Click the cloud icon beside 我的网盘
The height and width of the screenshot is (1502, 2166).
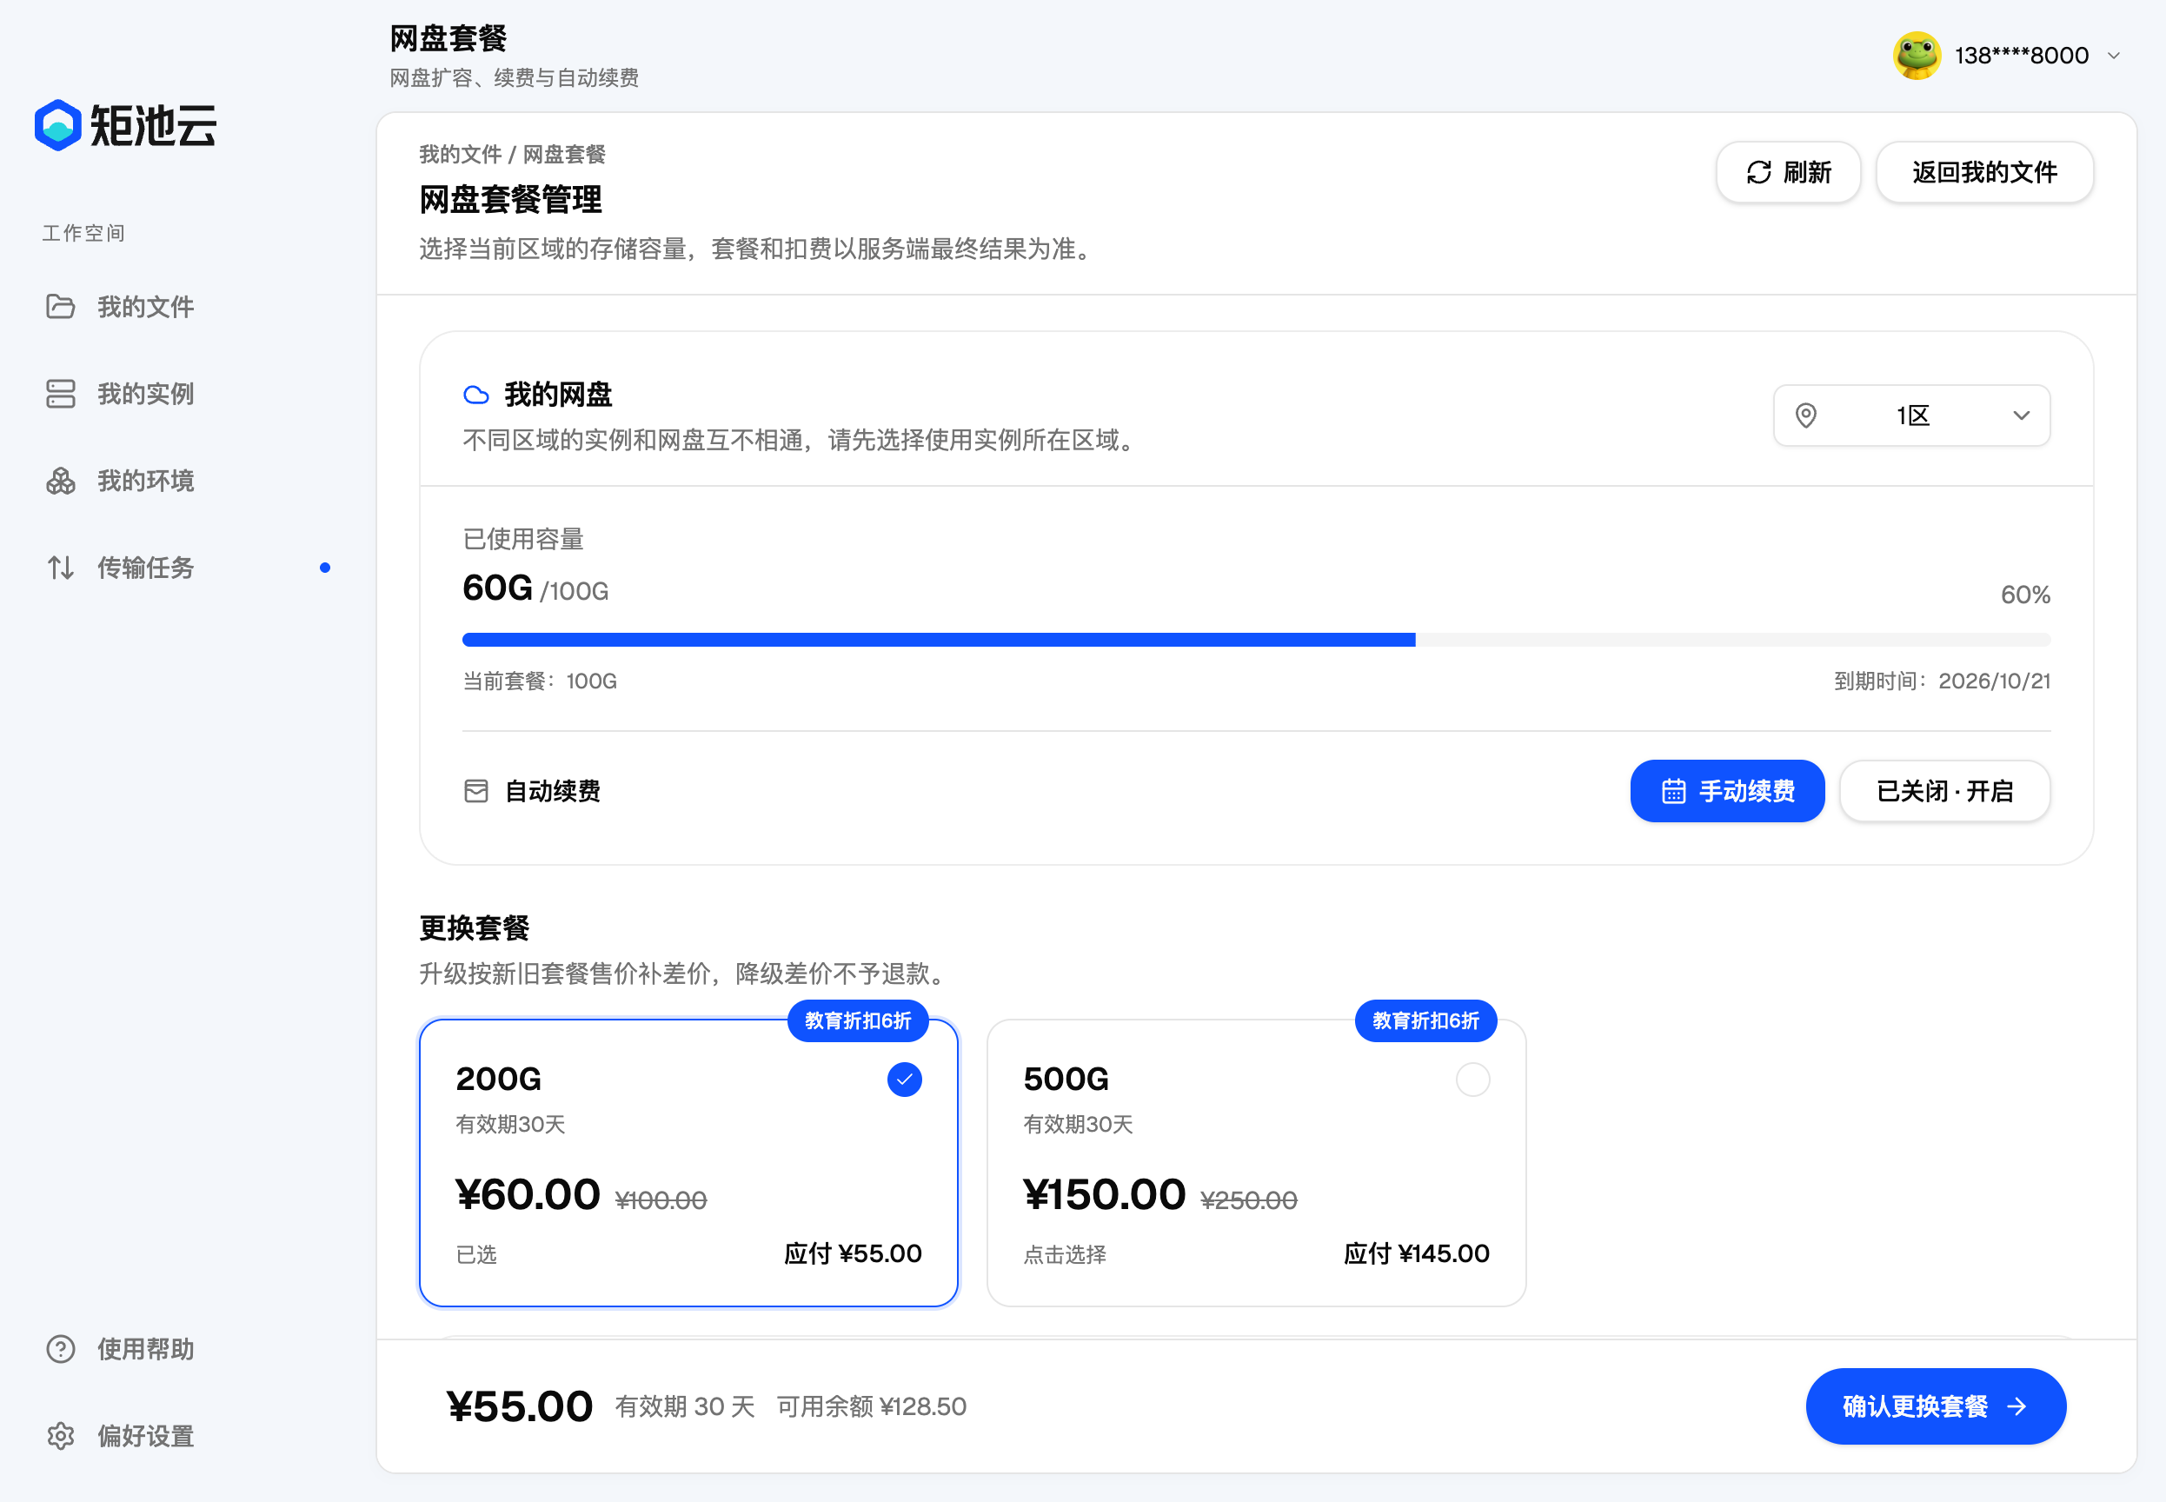[476, 395]
